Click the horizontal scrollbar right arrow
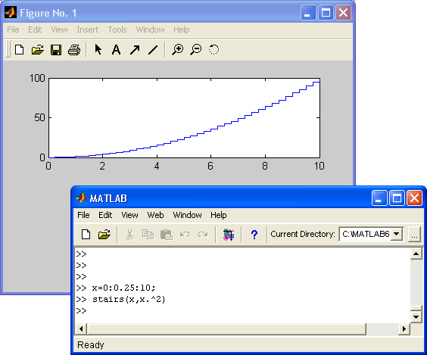427x355 pixels. click(x=404, y=329)
